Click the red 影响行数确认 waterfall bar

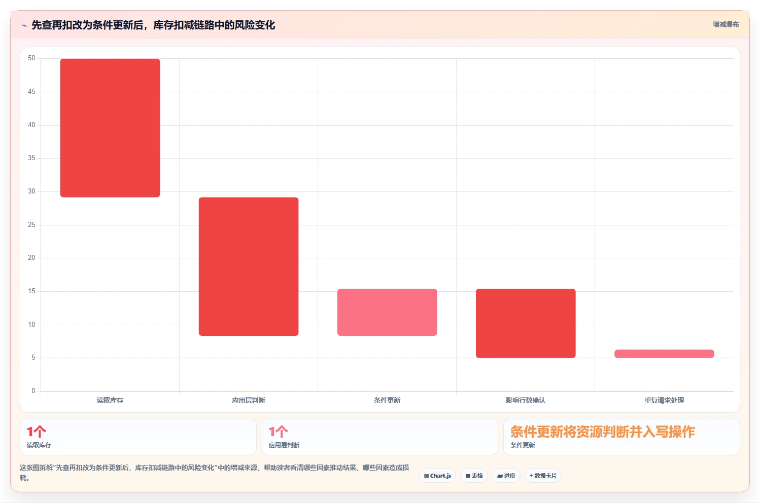[x=526, y=323]
